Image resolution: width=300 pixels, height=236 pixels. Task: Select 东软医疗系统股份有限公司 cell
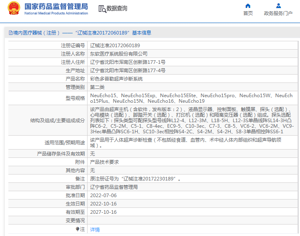coord(193,54)
